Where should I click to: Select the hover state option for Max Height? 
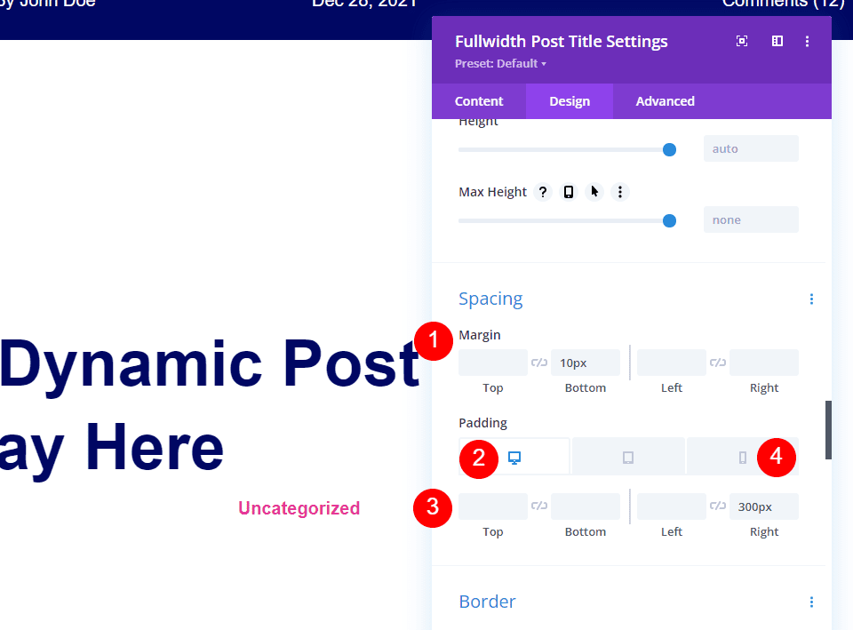594,191
